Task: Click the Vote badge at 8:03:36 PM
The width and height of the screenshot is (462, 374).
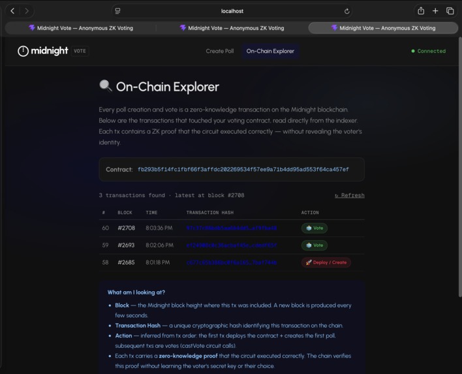Action: [315, 228]
